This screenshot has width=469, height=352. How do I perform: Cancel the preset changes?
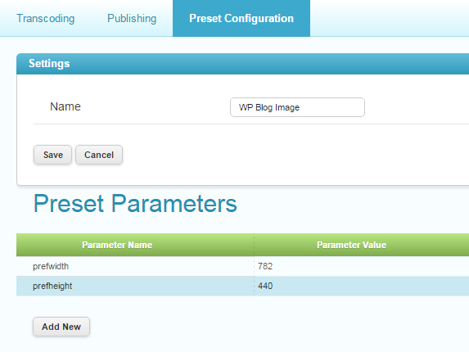[x=99, y=155]
